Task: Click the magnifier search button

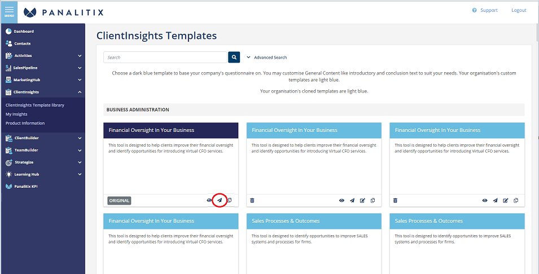Action: (x=234, y=58)
